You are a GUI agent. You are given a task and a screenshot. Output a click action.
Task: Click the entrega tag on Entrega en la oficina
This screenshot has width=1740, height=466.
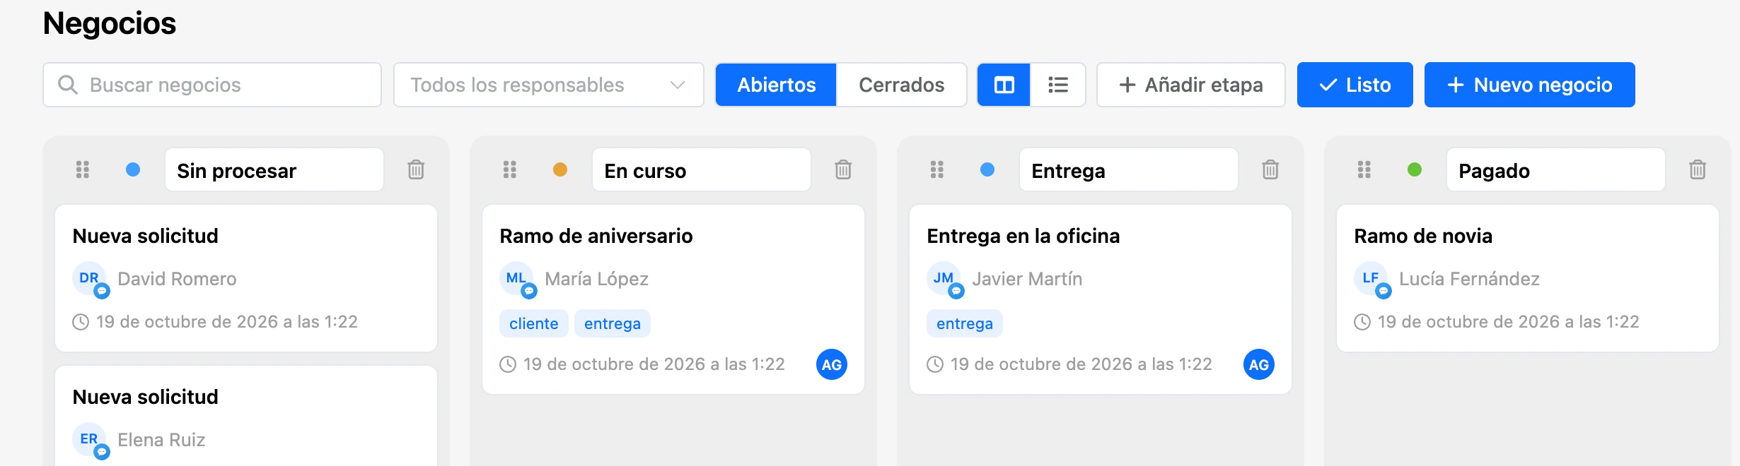965,323
